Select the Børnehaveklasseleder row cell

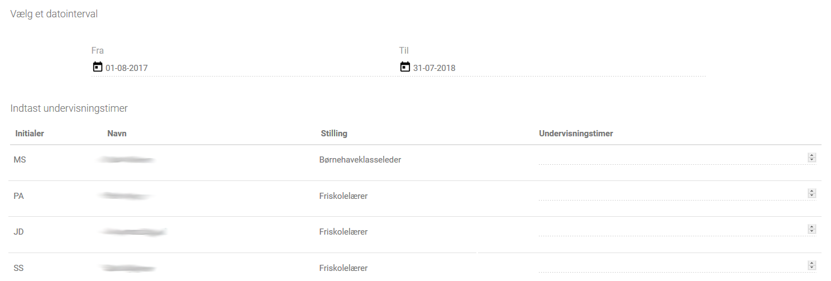[x=356, y=160]
